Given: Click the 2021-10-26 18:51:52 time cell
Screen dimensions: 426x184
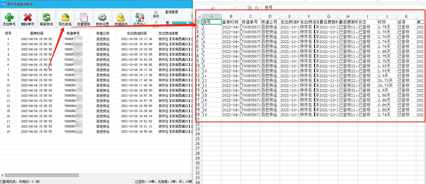Looking at the screenshot, I should point(137,121).
